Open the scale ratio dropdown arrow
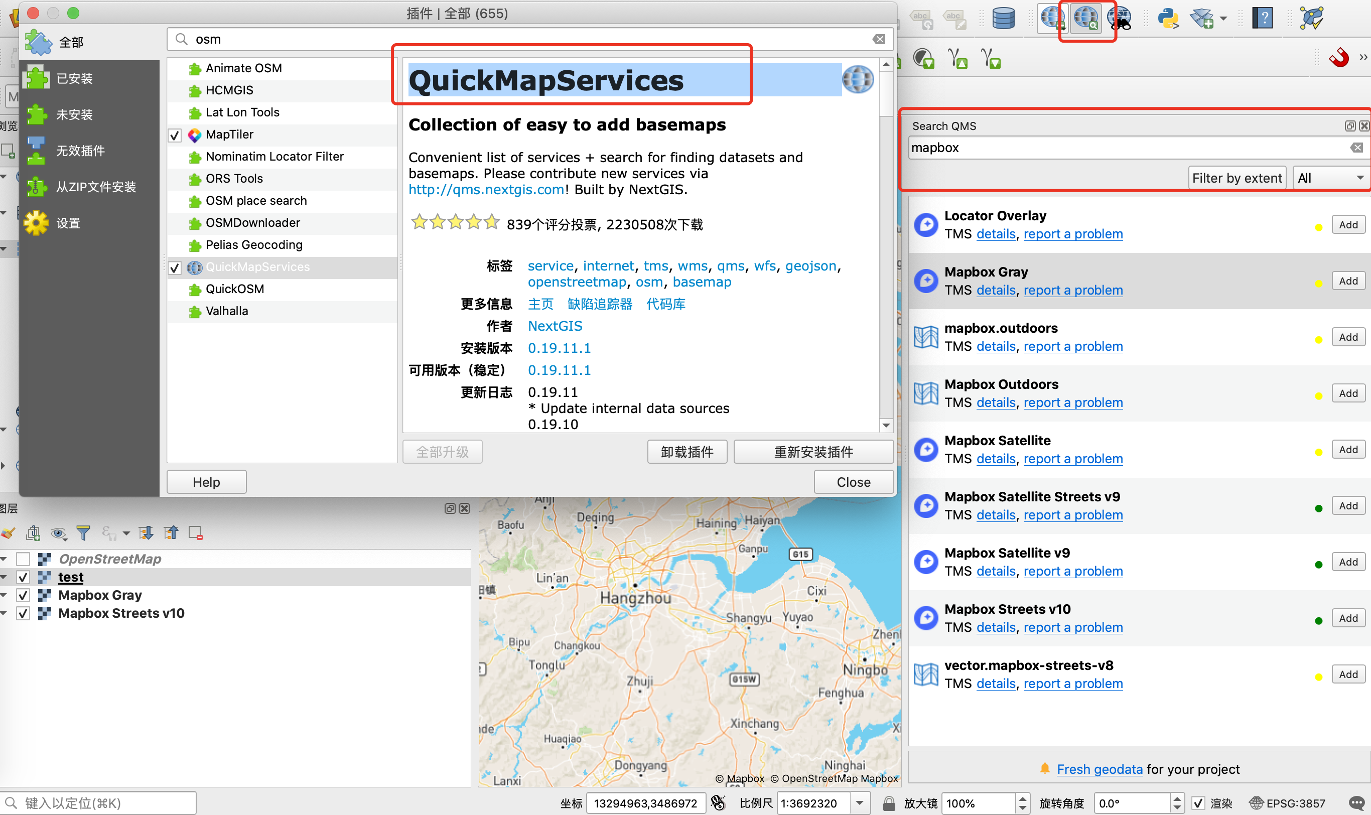Image resolution: width=1371 pixels, height=815 pixels. tap(860, 803)
